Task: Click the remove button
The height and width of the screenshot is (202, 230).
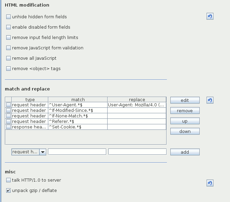Action: [184, 110]
